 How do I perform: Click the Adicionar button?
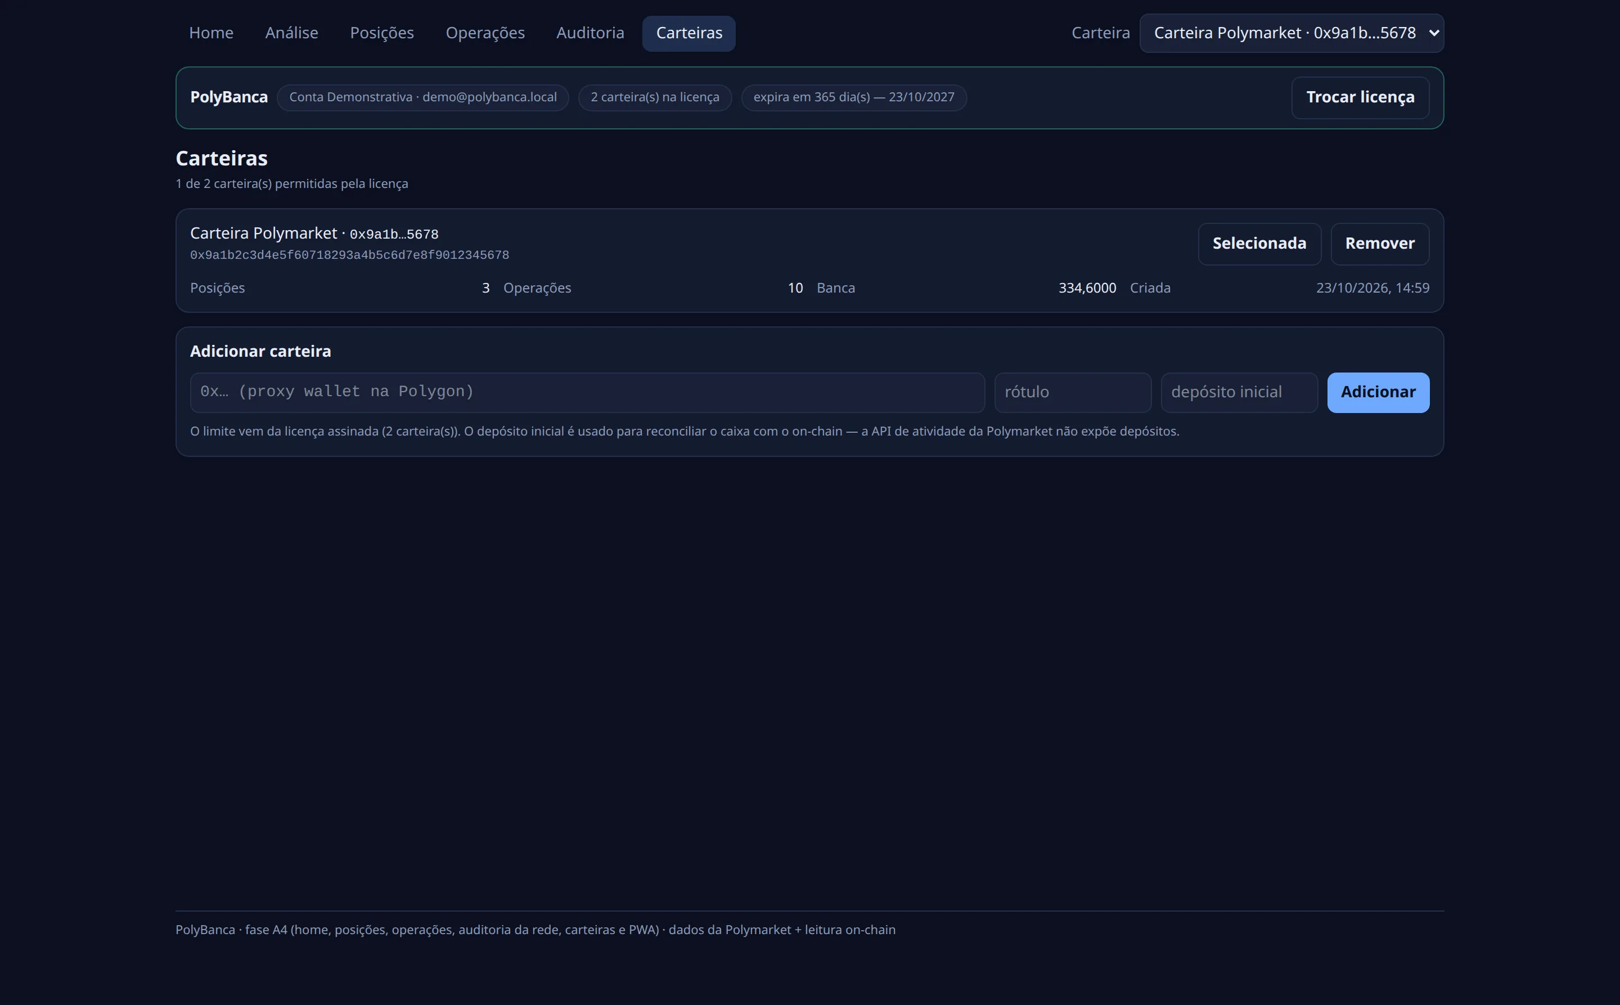point(1378,392)
